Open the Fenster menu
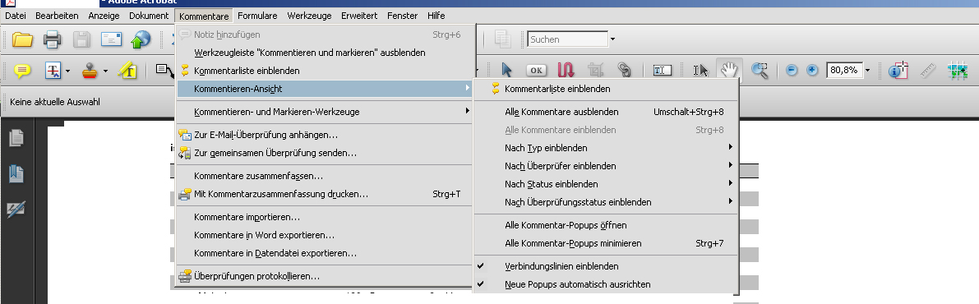Viewport: 979px width, 304px height. pos(402,16)
